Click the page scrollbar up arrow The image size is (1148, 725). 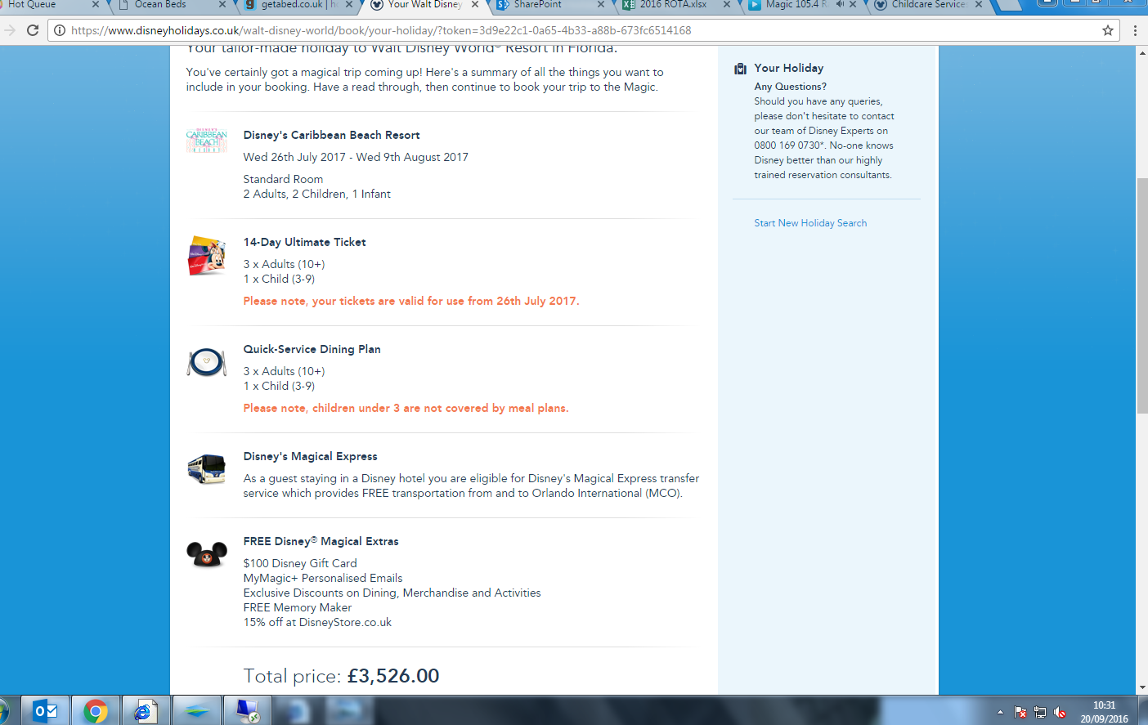tap(1141, 52)
